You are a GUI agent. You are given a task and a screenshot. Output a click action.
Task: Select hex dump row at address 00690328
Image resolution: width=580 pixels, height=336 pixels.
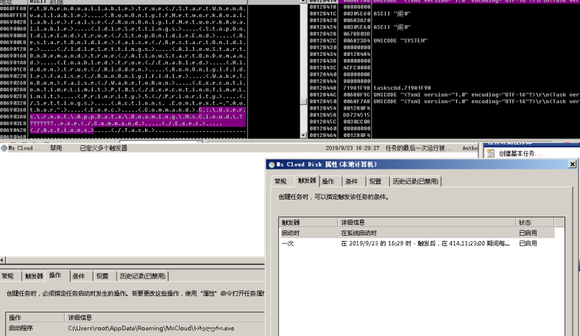click(123, 103)
